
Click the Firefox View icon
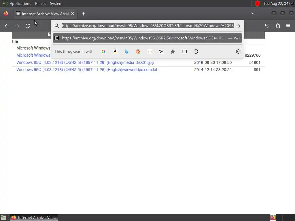[x=6, y=14]
